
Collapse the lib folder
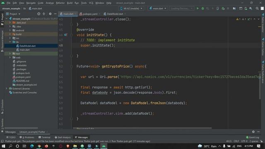coord(10,42)
